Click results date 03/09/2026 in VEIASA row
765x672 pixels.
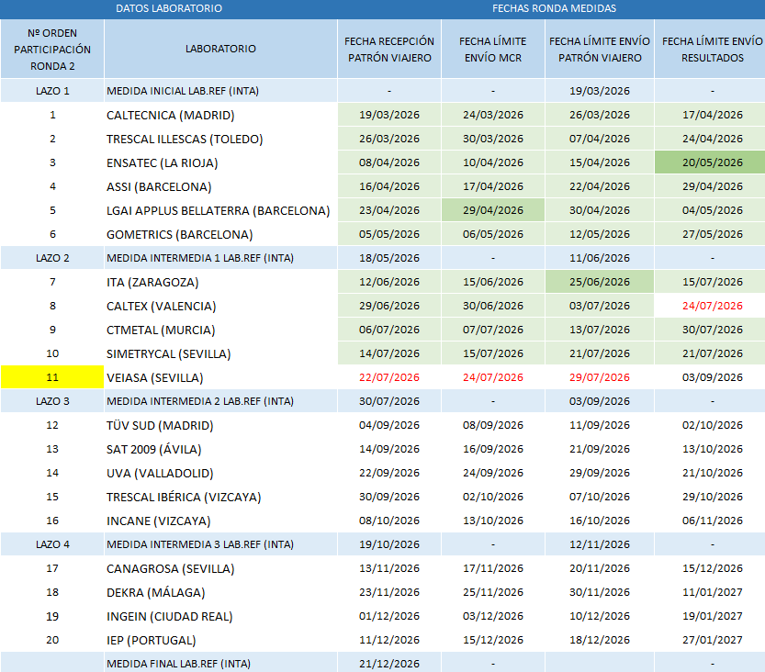tap(713, 377)
